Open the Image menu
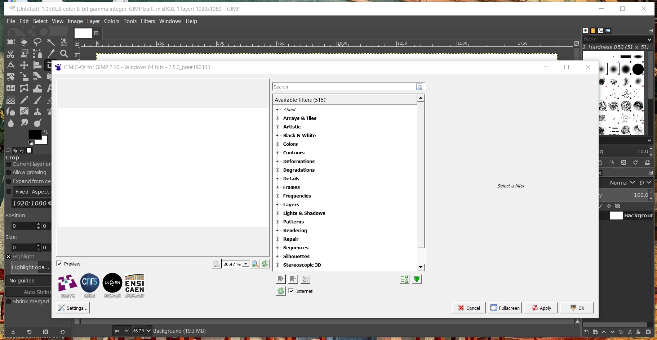This screenshot has height=340, width=657. tap(75, 21)
